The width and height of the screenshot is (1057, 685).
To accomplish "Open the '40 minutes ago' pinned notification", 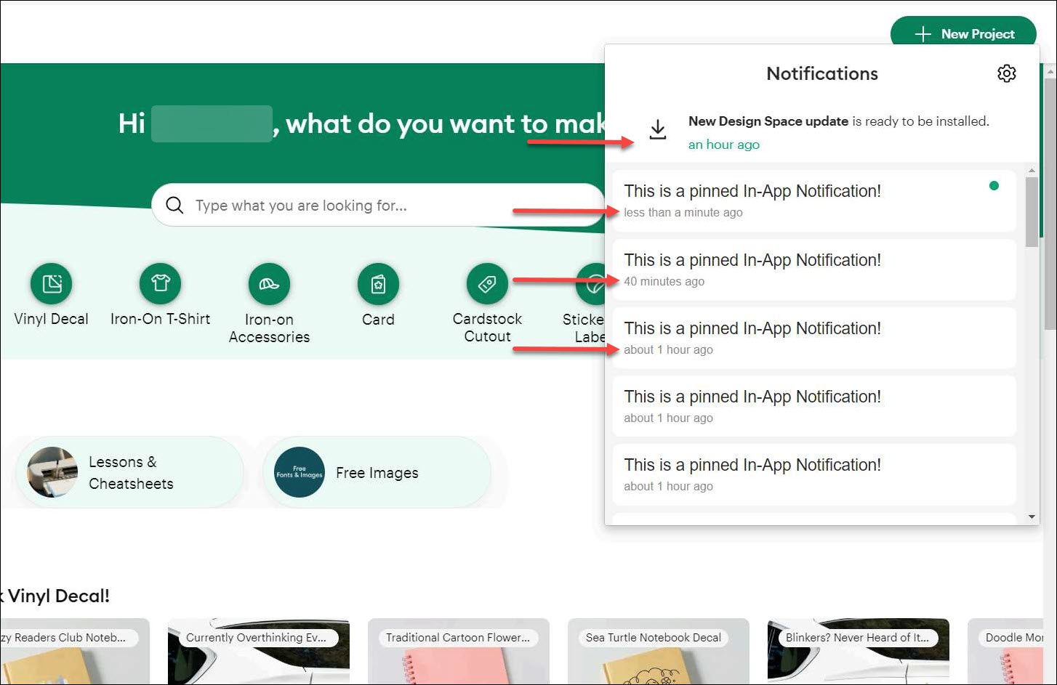I will tap(814, 269).
